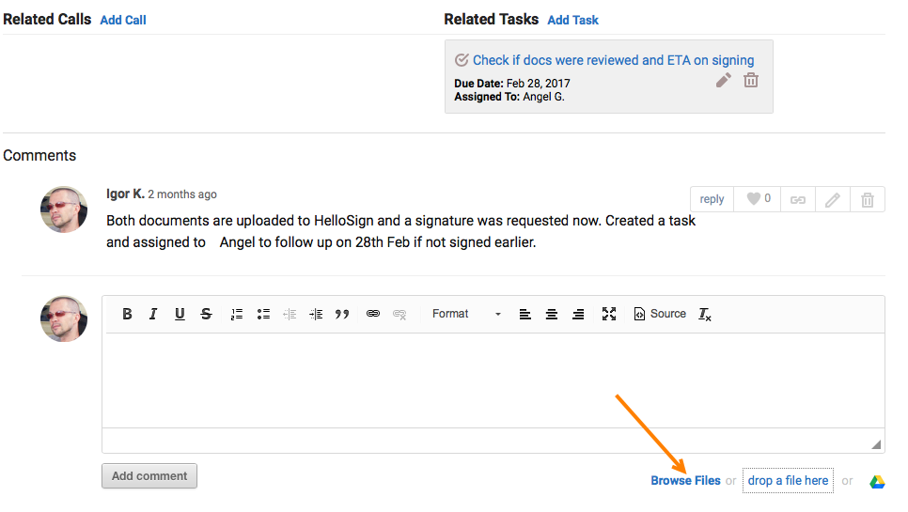Image resolution: width=908 pixels, height=512 pixels.
Task: Click the avatar beside the comment editor
Action: [x=64, y=318]
